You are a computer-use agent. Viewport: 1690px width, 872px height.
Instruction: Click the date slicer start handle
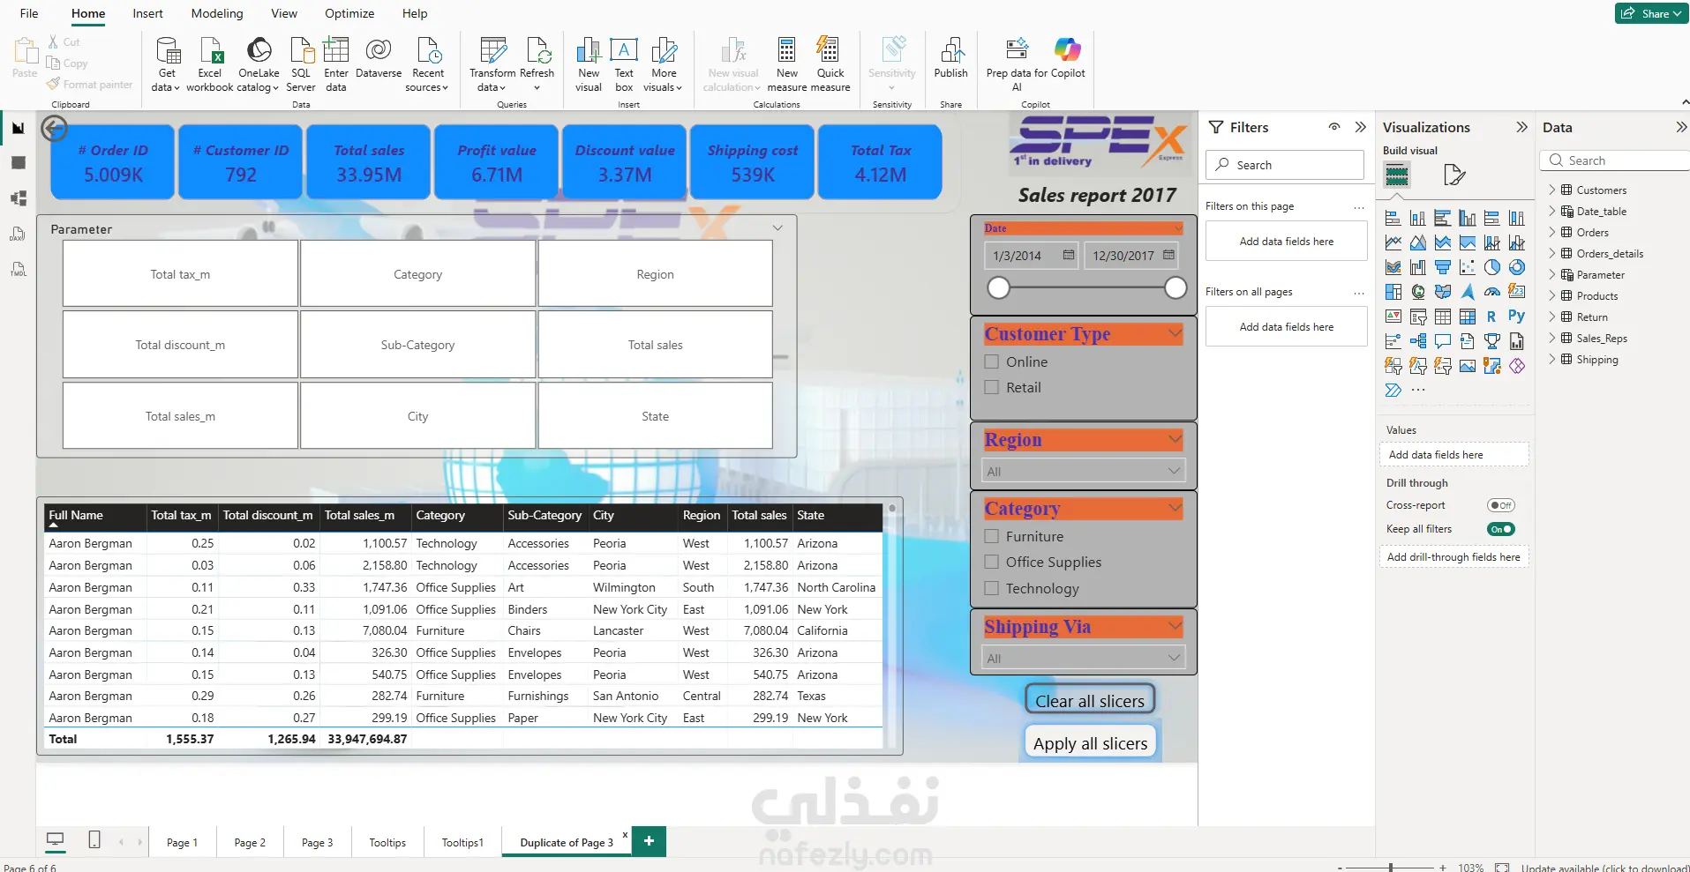[998, 287]
